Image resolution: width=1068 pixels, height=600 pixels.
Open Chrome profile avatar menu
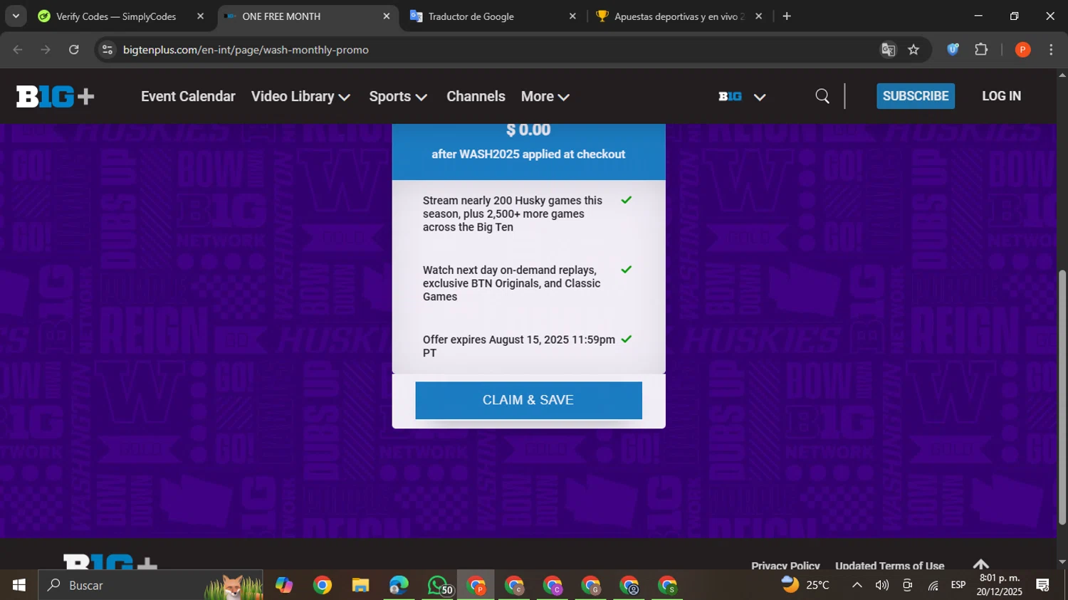(x=1022, y=50)
